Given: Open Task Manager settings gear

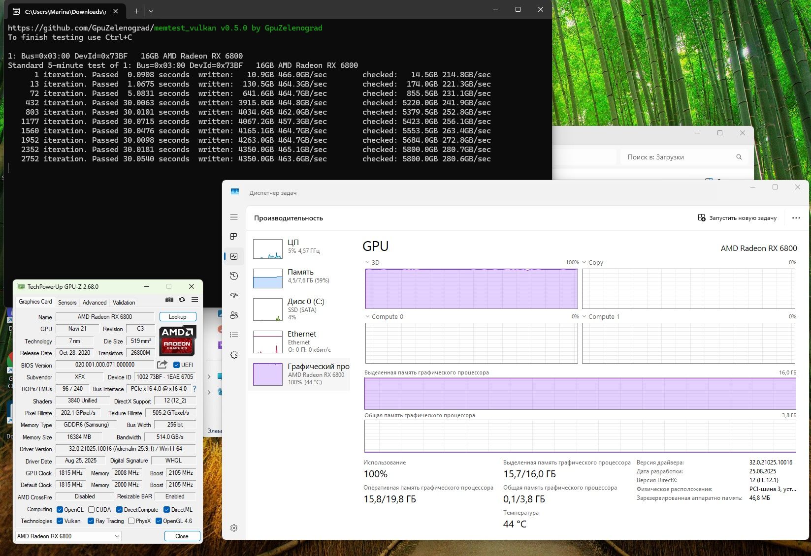Looking at the screenshot, I should click(234, 528).
